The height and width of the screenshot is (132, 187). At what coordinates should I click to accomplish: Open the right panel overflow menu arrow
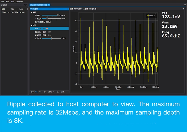(x=184, y=9)
